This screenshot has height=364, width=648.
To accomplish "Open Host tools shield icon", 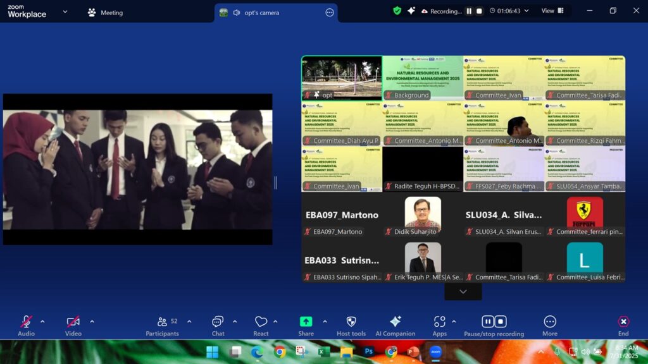I will tap(351, 322).
